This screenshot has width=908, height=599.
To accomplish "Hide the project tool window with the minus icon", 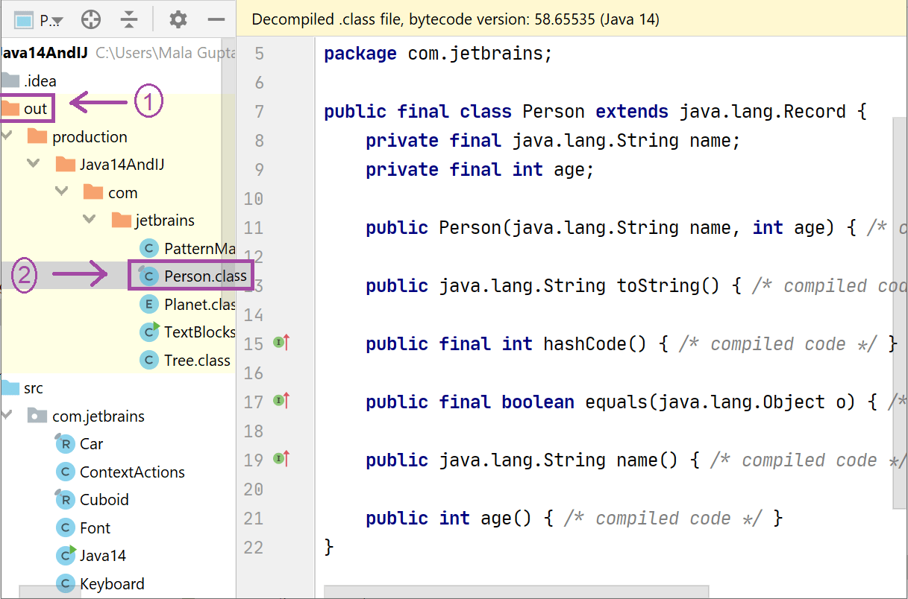I will point(216,19).
